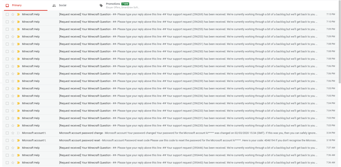Click the Social tab people icon
This screenshot has width=341, height=167.
[x=54, y=5]
